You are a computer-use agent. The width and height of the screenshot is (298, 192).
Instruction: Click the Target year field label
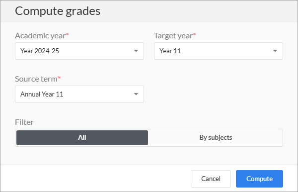[x=173, y=36]
